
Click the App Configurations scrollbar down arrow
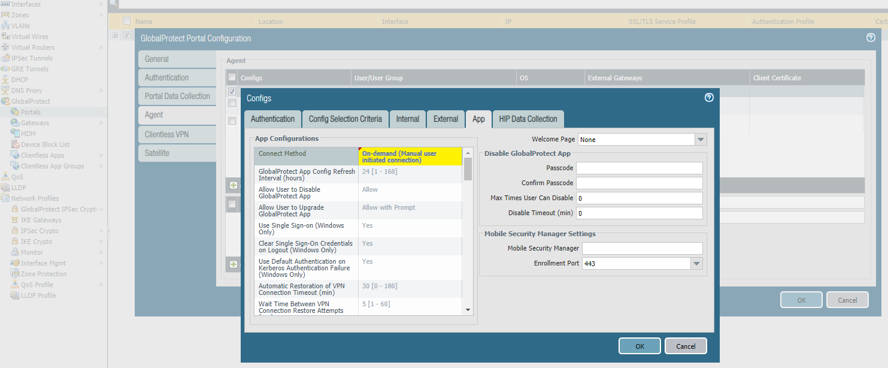click(468, 310)
